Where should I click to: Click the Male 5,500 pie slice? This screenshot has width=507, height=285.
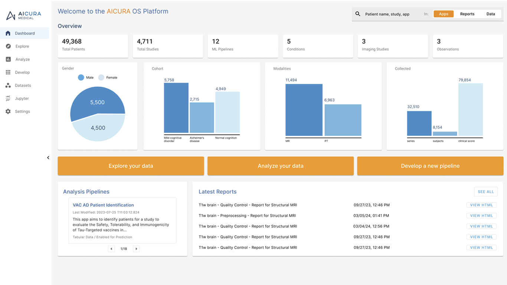click(97, 102)
